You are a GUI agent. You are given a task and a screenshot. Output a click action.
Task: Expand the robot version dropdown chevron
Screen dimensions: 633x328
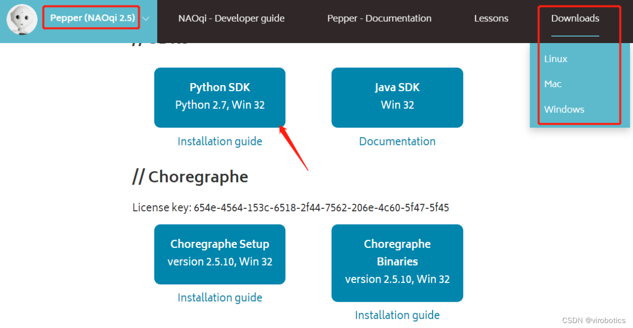[146, 19]
